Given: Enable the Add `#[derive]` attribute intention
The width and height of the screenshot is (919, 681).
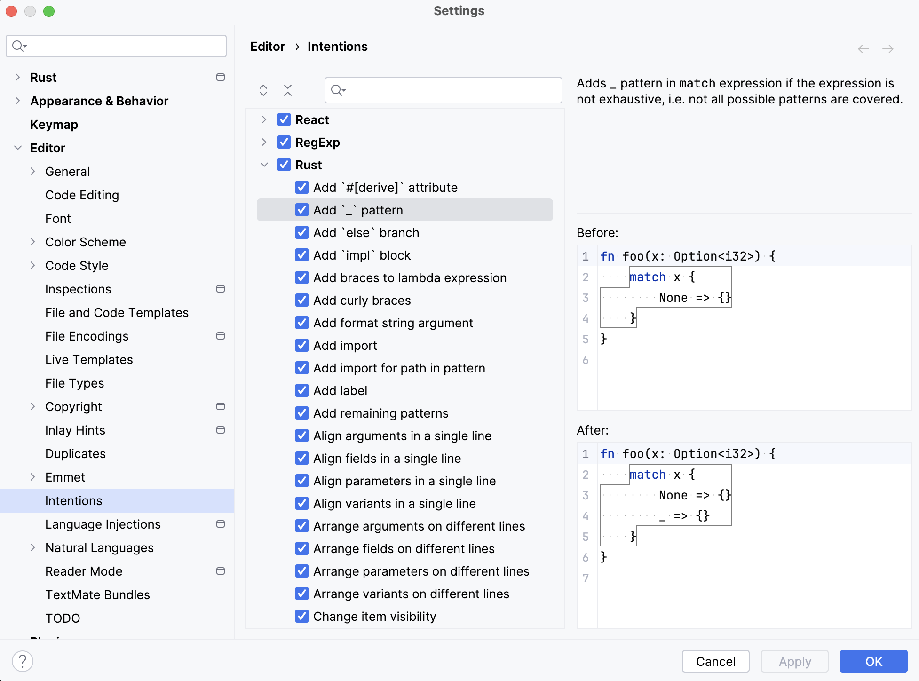Looking at the screenshot, I should point(302,188).
